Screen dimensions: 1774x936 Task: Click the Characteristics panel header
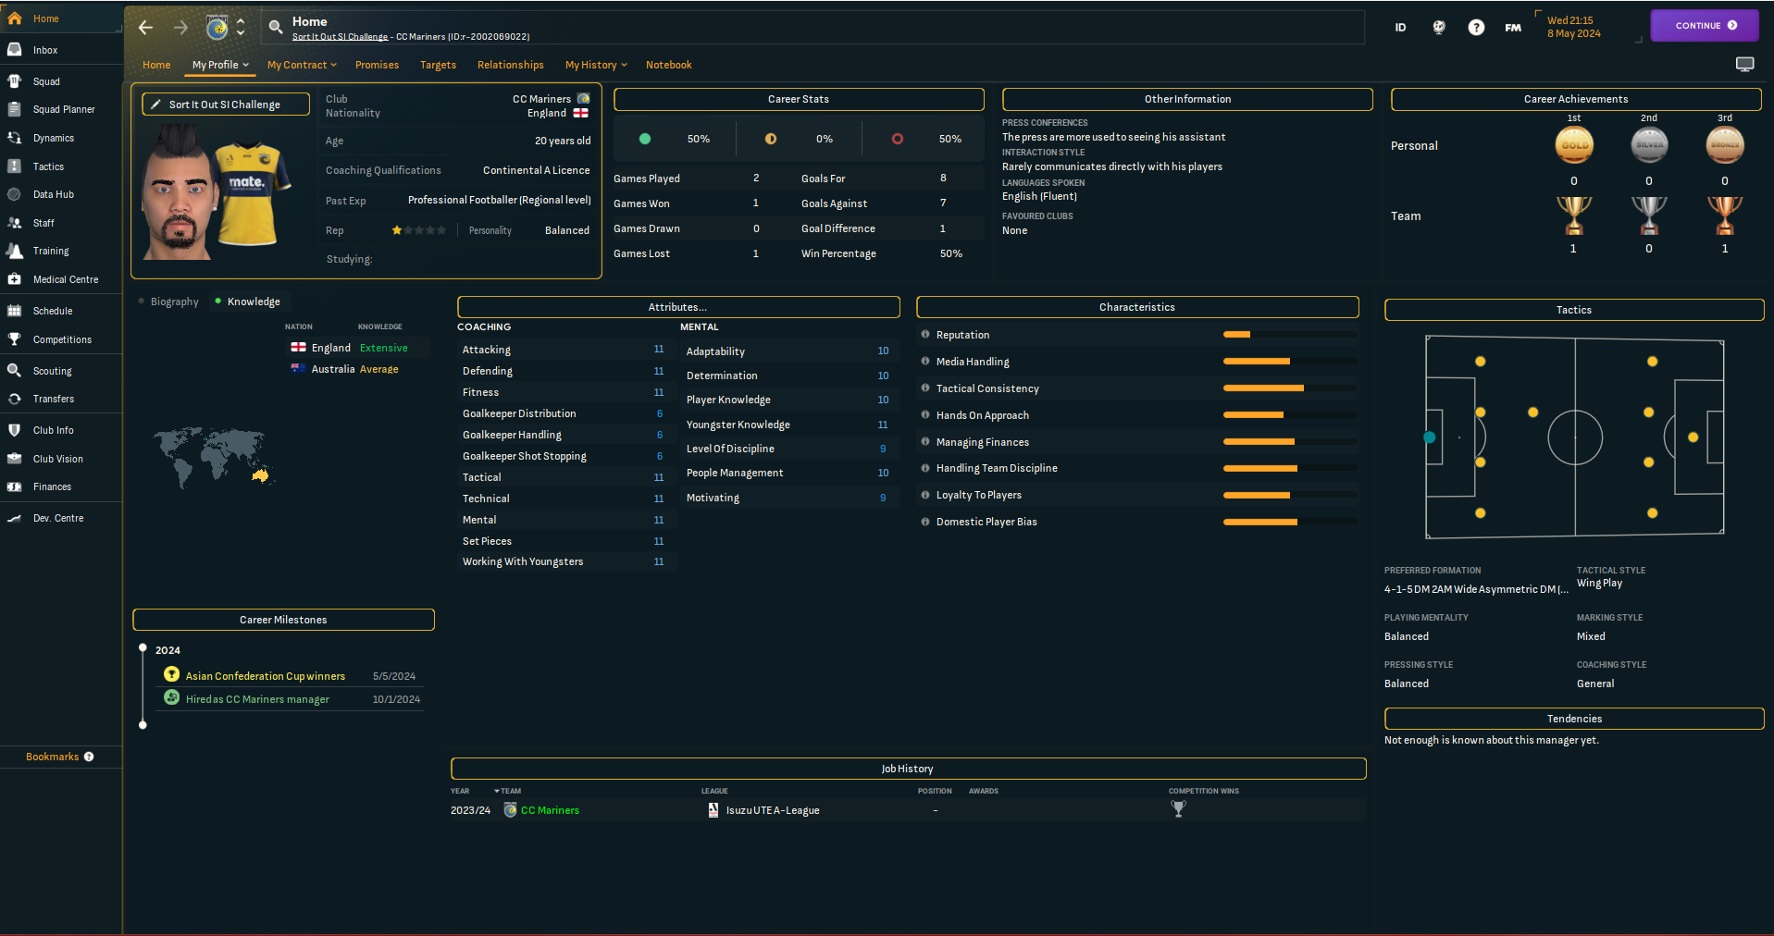click(1137, 307)
